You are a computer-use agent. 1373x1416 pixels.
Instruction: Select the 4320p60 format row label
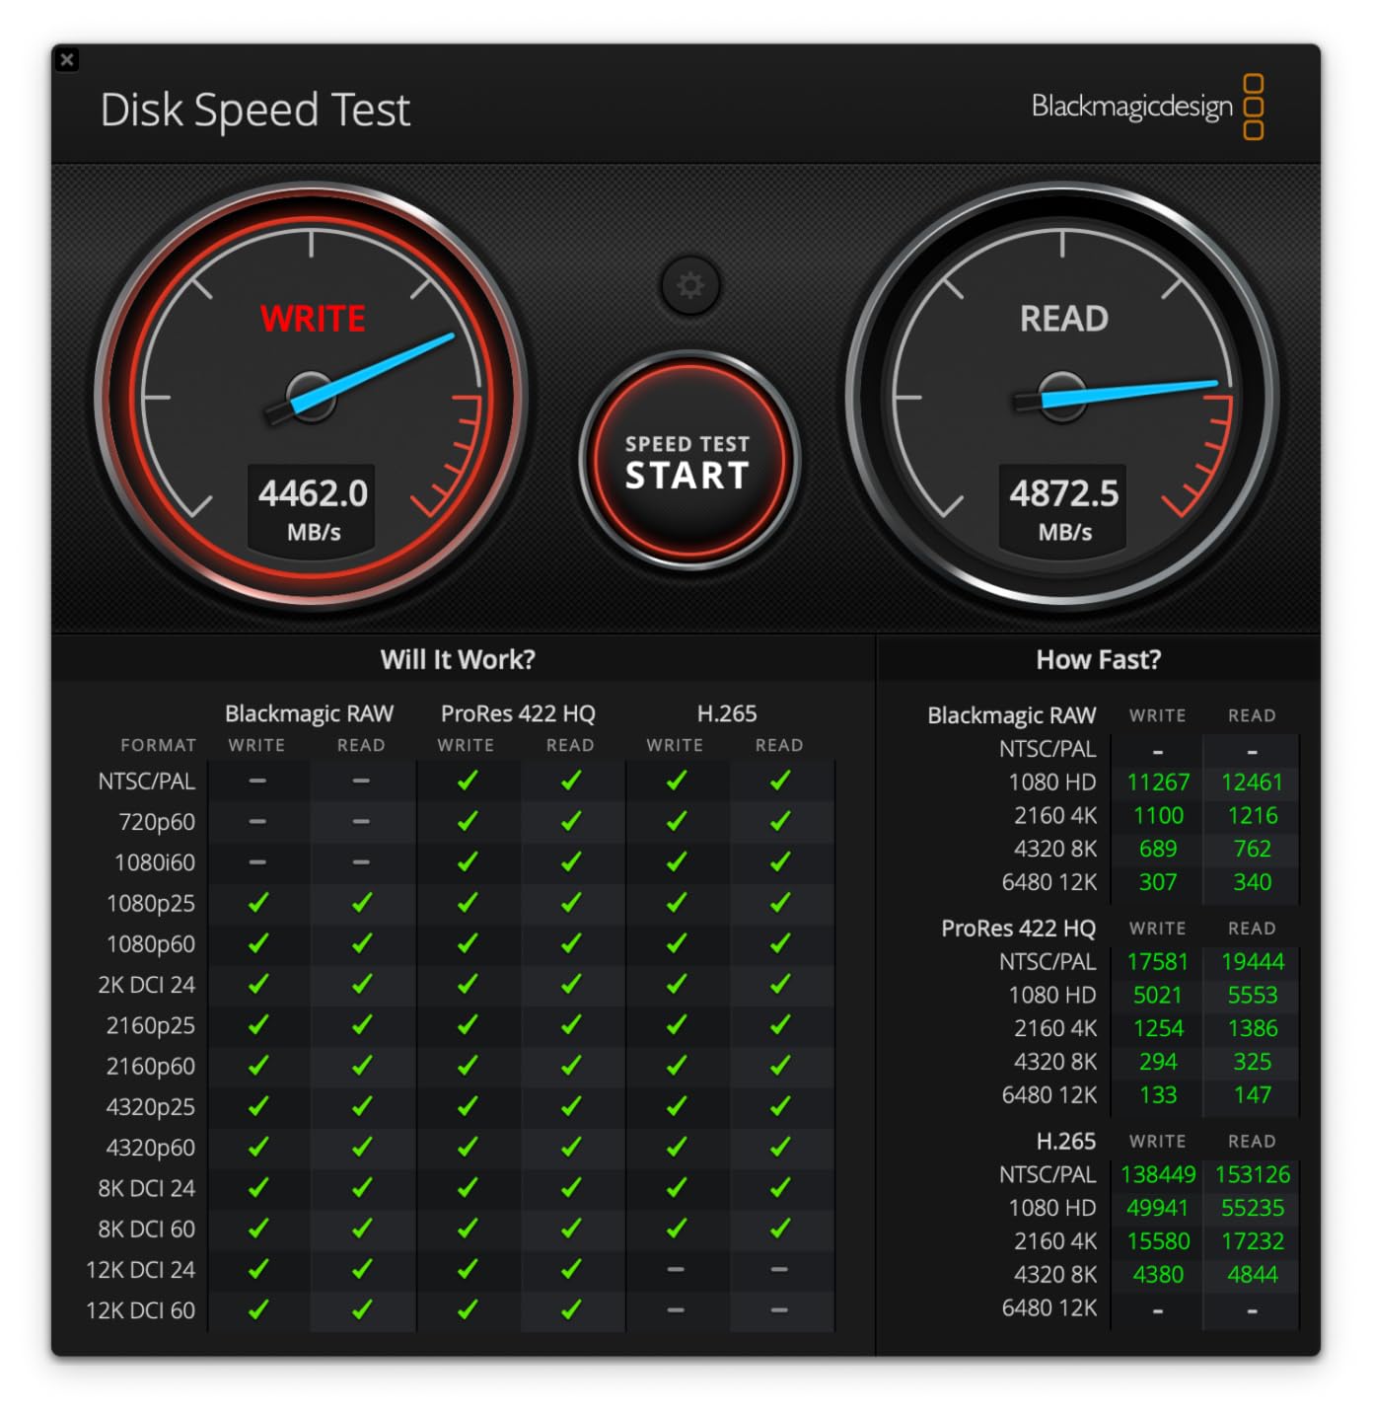[x=151, y=1148]
